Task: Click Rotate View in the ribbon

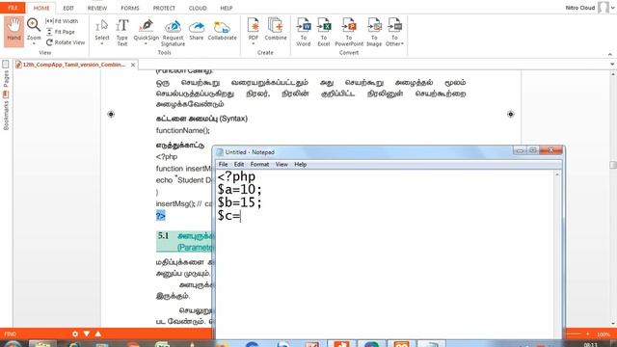Action: (x=66, y=42)
